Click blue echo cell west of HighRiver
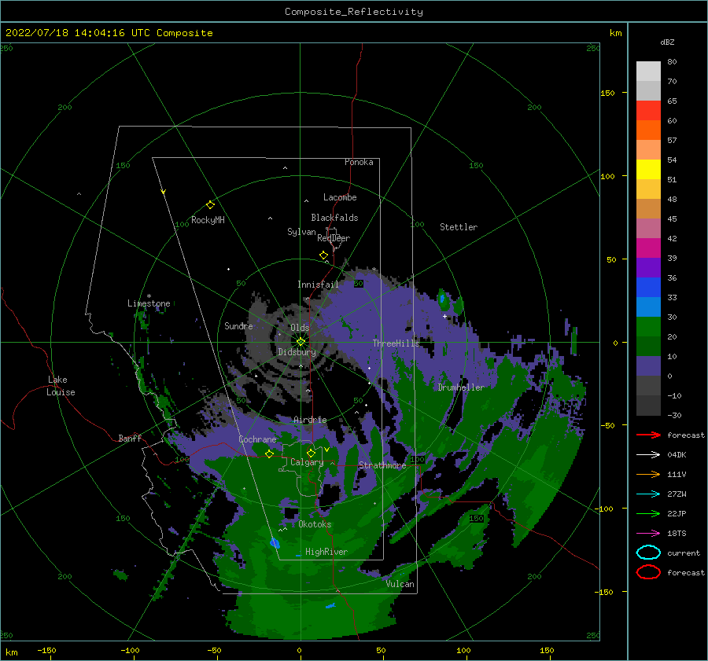This screenshot has width=708, height=661. [275, 543]
